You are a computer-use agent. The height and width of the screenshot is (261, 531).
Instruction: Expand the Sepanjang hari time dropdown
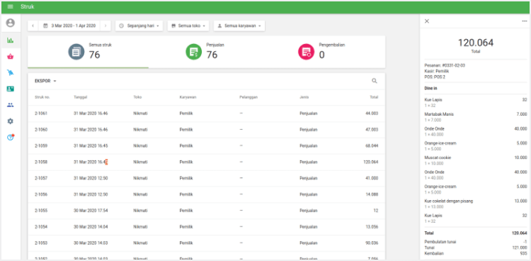[x=139, y=26]
